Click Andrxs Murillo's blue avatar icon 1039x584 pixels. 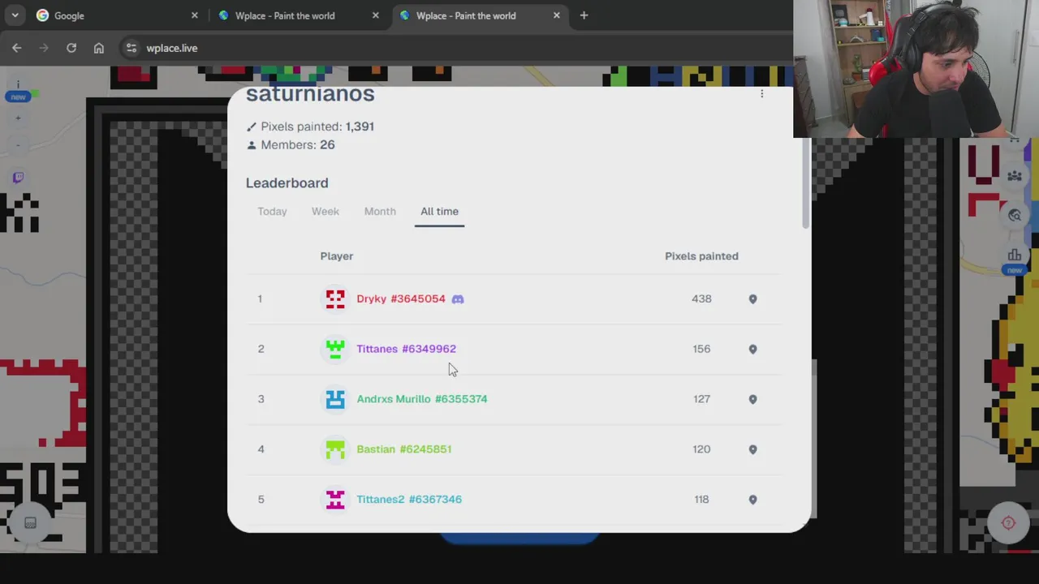pyautogui.click(x=335, y=399)
